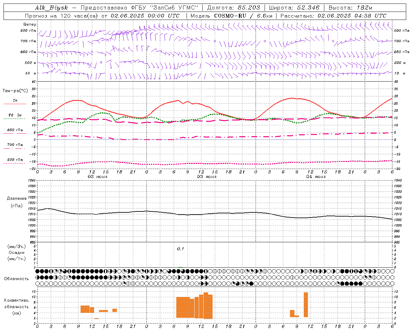Viewport: 411px width, 329px height.
Task: Select the Долгота: 85.203 value
Action: point(233,8)
